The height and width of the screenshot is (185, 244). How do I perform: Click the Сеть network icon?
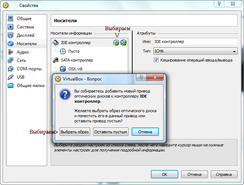11,60
